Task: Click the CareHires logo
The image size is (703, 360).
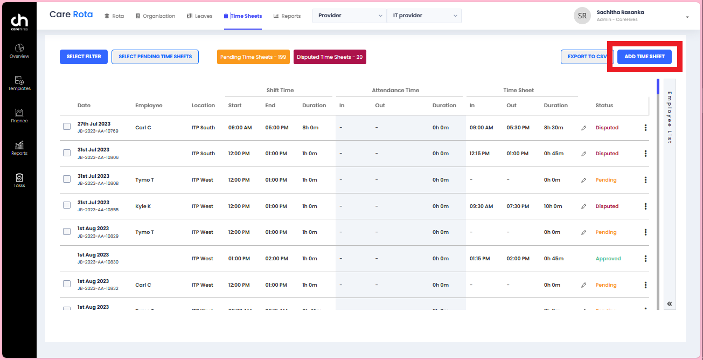Action: click(x=19, y=23)
